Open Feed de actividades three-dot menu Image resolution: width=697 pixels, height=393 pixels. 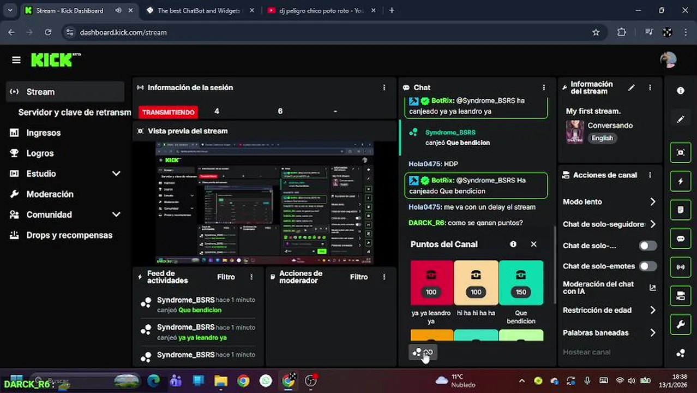click(x=251, y=277)
